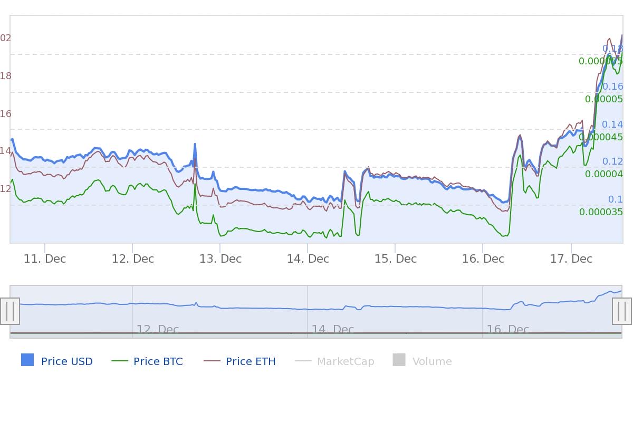Click the 11. Dec x-axis label
Image resolution: width=633 pixels, height=422 pixels.
click(x=45, y=259)
